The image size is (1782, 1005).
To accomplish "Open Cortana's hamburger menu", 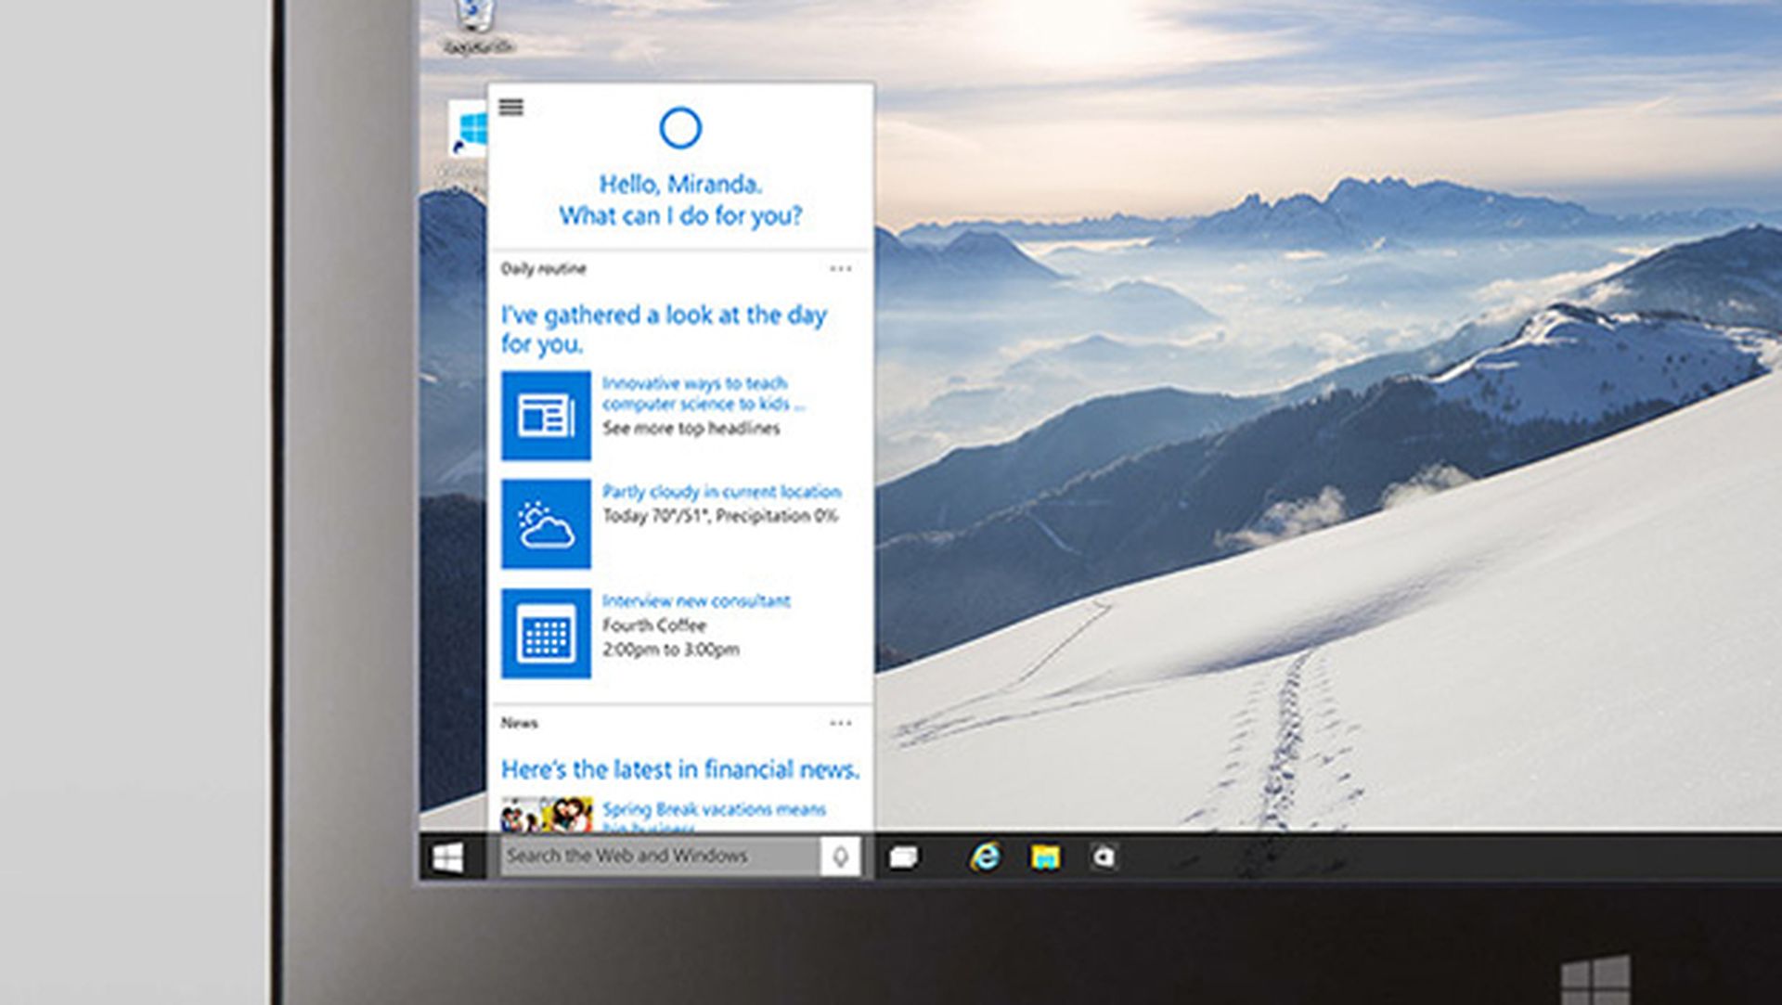I will click(509, 108).
